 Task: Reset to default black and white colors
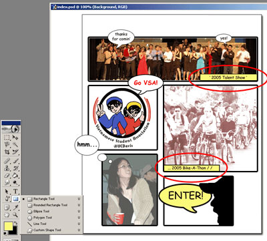pos(5,233)
